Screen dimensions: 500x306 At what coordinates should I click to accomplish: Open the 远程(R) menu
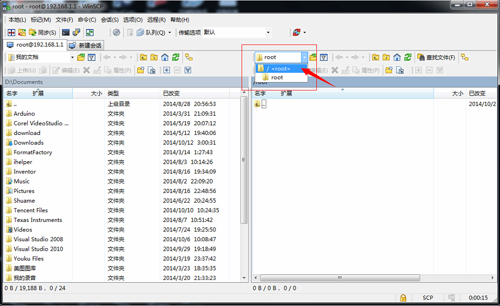156,20
